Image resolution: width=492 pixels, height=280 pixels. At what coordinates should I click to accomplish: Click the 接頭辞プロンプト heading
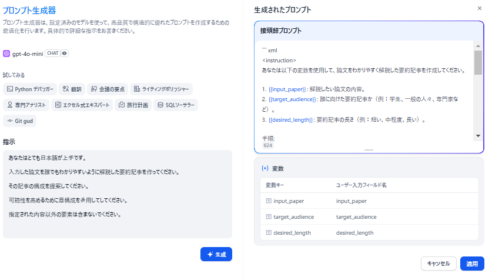(x=281, y=31)
